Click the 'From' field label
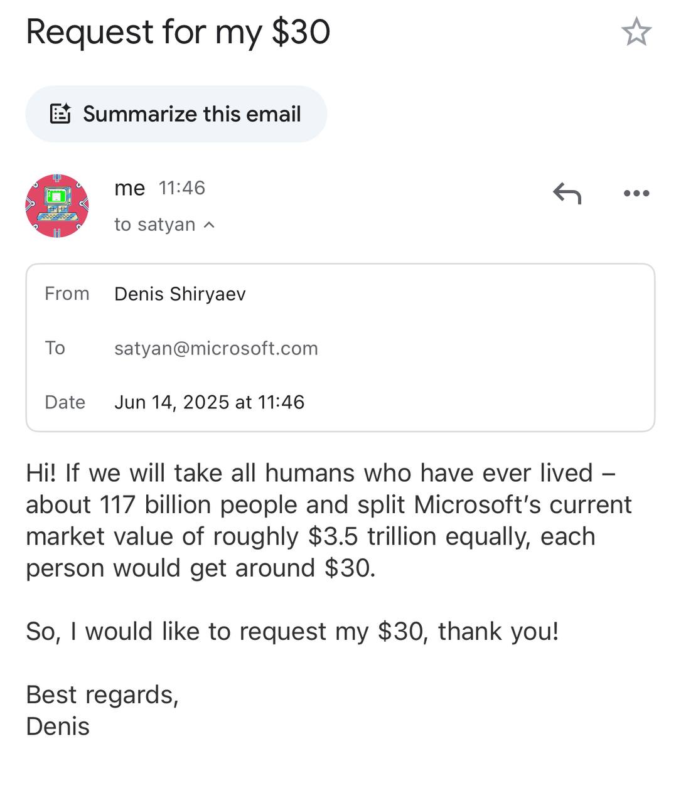The image size is (681, 803). pyautogui.click(x=67, y=294)
